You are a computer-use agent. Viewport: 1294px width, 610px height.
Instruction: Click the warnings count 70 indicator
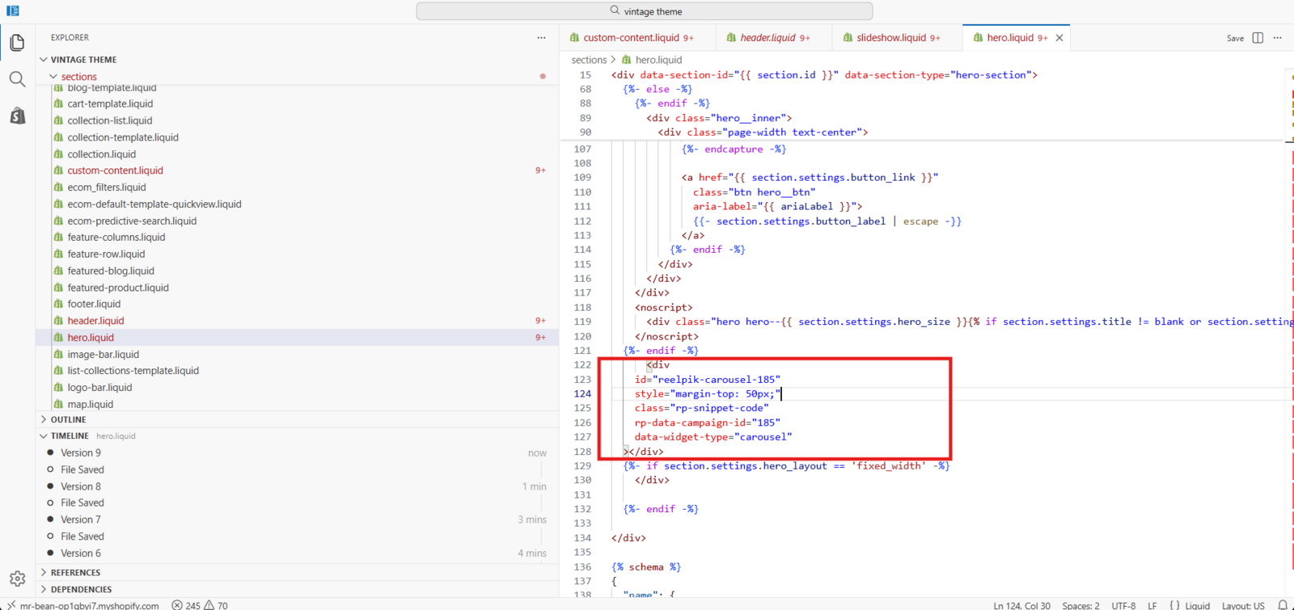click(216, 605)
